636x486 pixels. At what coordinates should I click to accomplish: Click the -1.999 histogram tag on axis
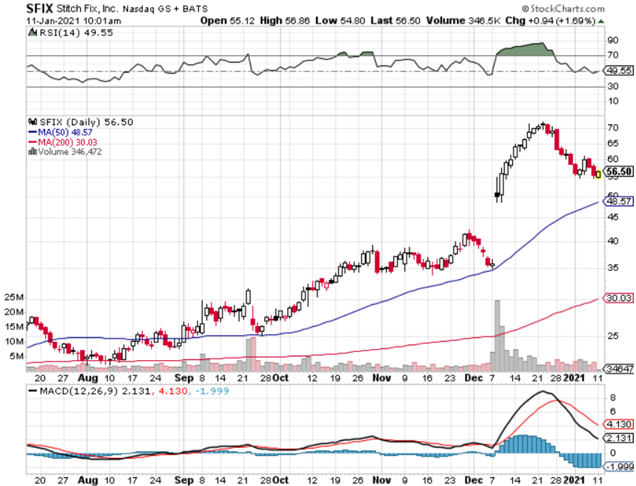pos(619,466)
